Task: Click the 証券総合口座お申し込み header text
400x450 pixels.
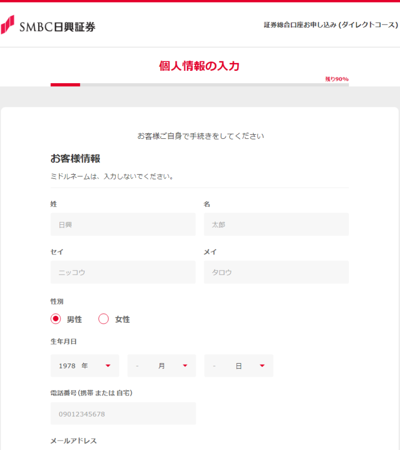Action: tap(330, 25)
